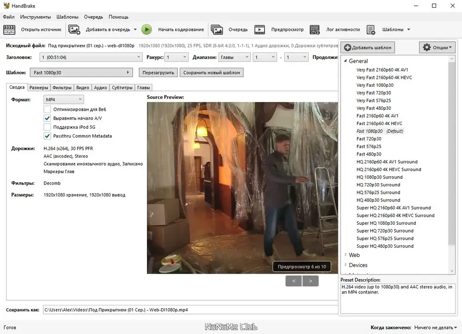
Task: Open the Queue icon in toolbar
Action: [x=217, y=30]
